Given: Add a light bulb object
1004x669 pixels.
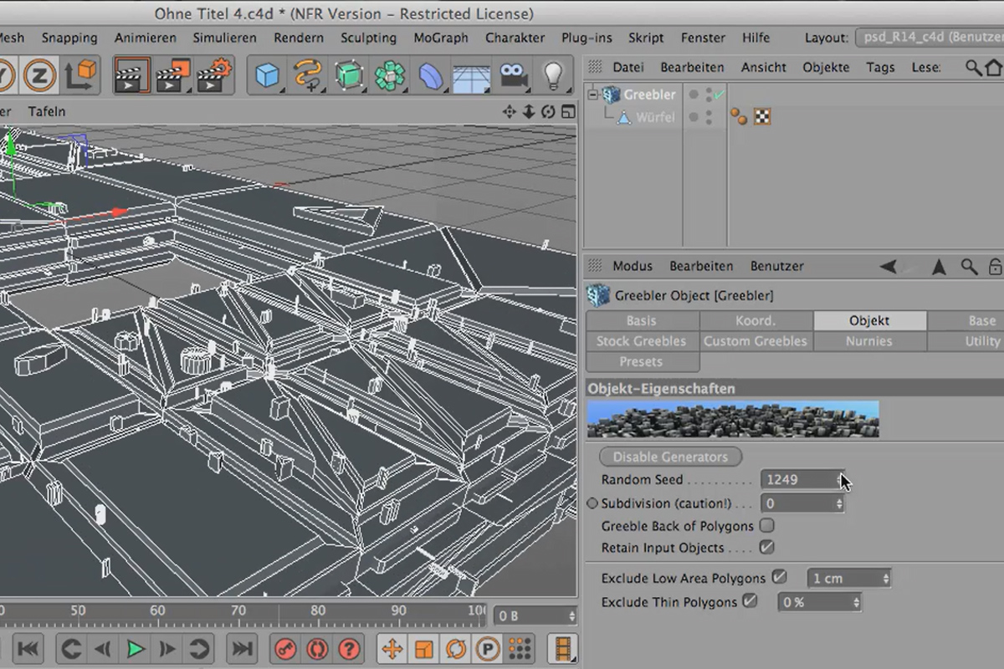Looking at the screenshot, I should click(553, 76).
